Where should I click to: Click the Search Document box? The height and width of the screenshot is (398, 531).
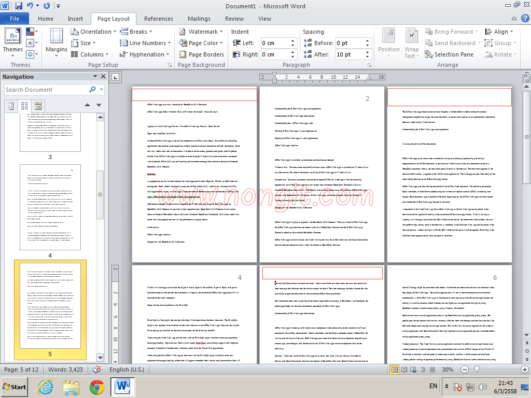pyautogui.click(x=46, y=90)
